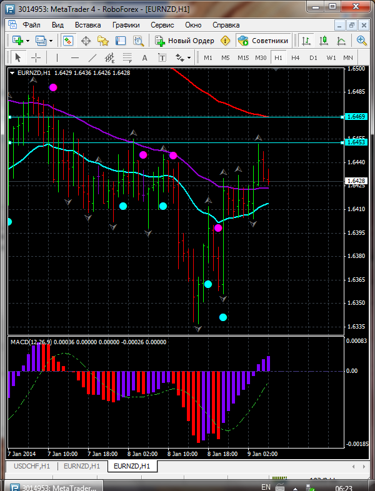
Task: Click the Profiles icon
Action: [x=41, y=41]
